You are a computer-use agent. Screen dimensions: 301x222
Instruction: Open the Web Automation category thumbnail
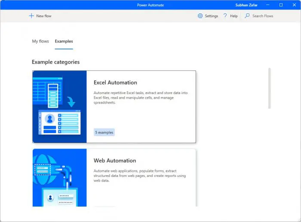tap(59, 178)
